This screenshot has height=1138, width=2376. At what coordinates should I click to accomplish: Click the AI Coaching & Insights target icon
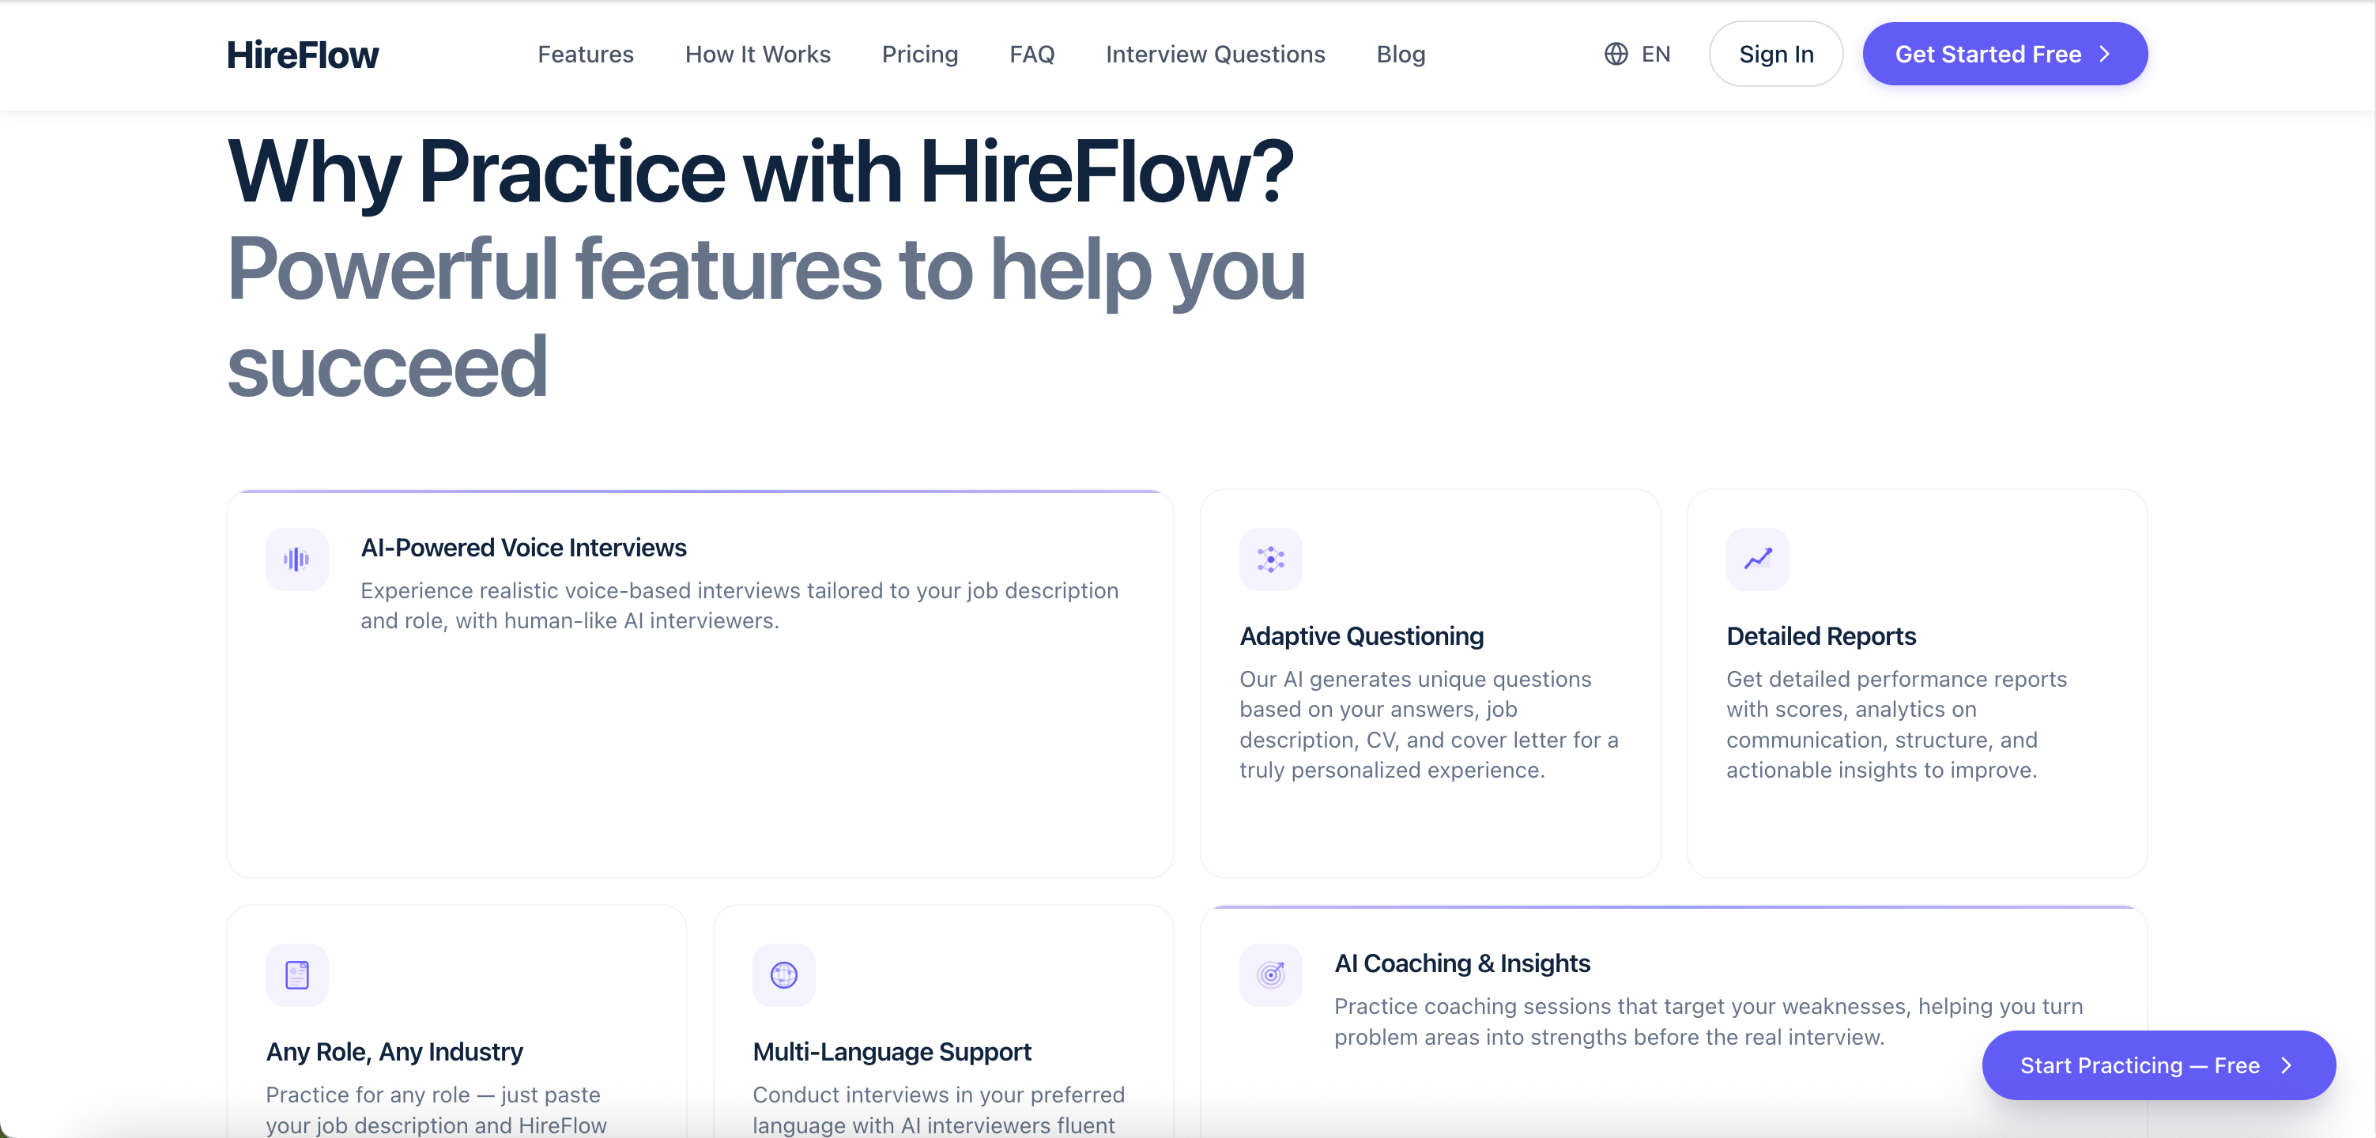(1270, 974)
